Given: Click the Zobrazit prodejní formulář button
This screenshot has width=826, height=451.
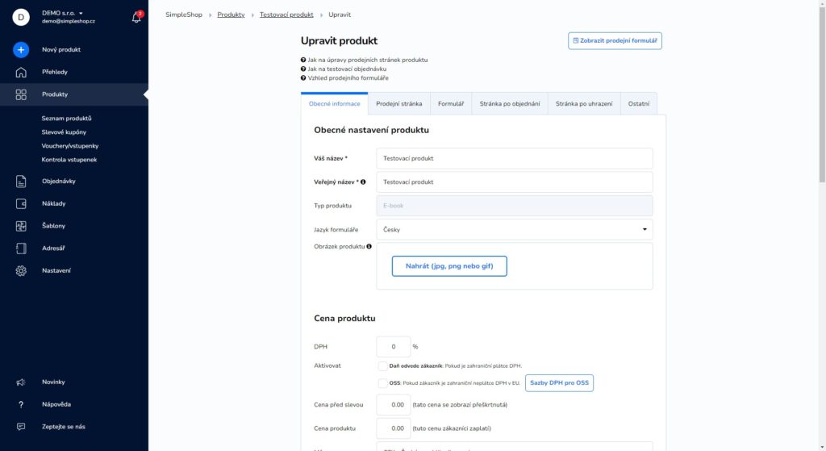Looking at the screenshot, I should click(x=615, y=40).
